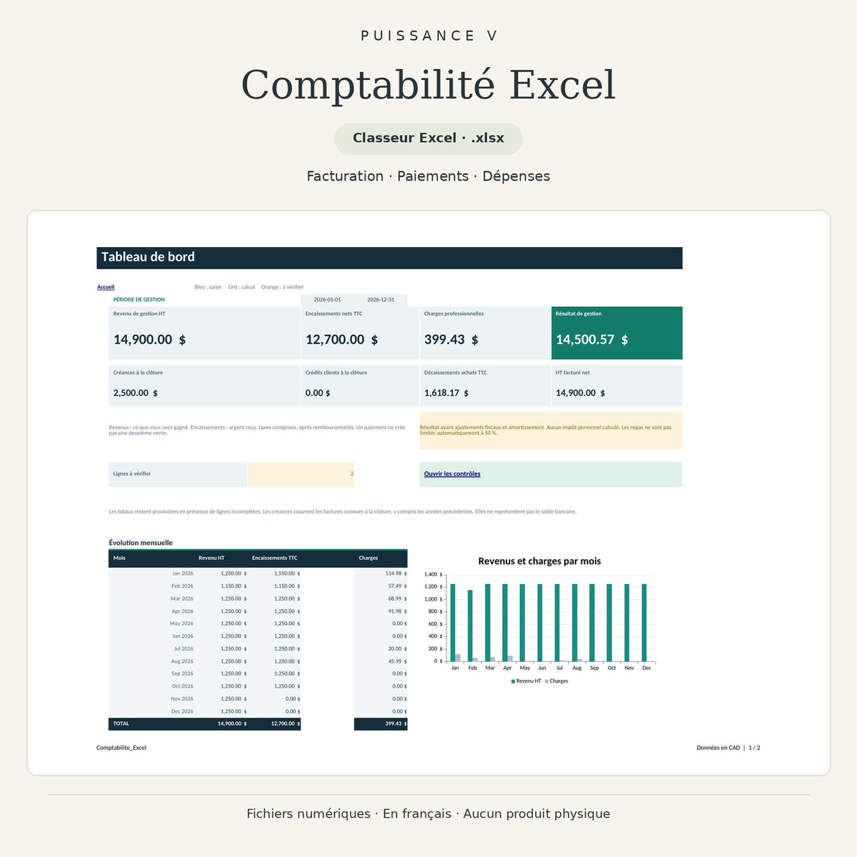Click the Revenus et charges par mois chart title

539,561
